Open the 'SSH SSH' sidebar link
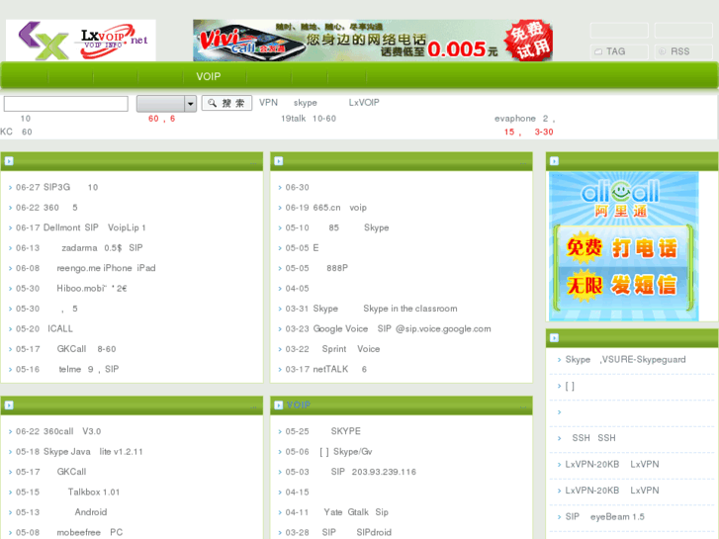 coord(593,438)
